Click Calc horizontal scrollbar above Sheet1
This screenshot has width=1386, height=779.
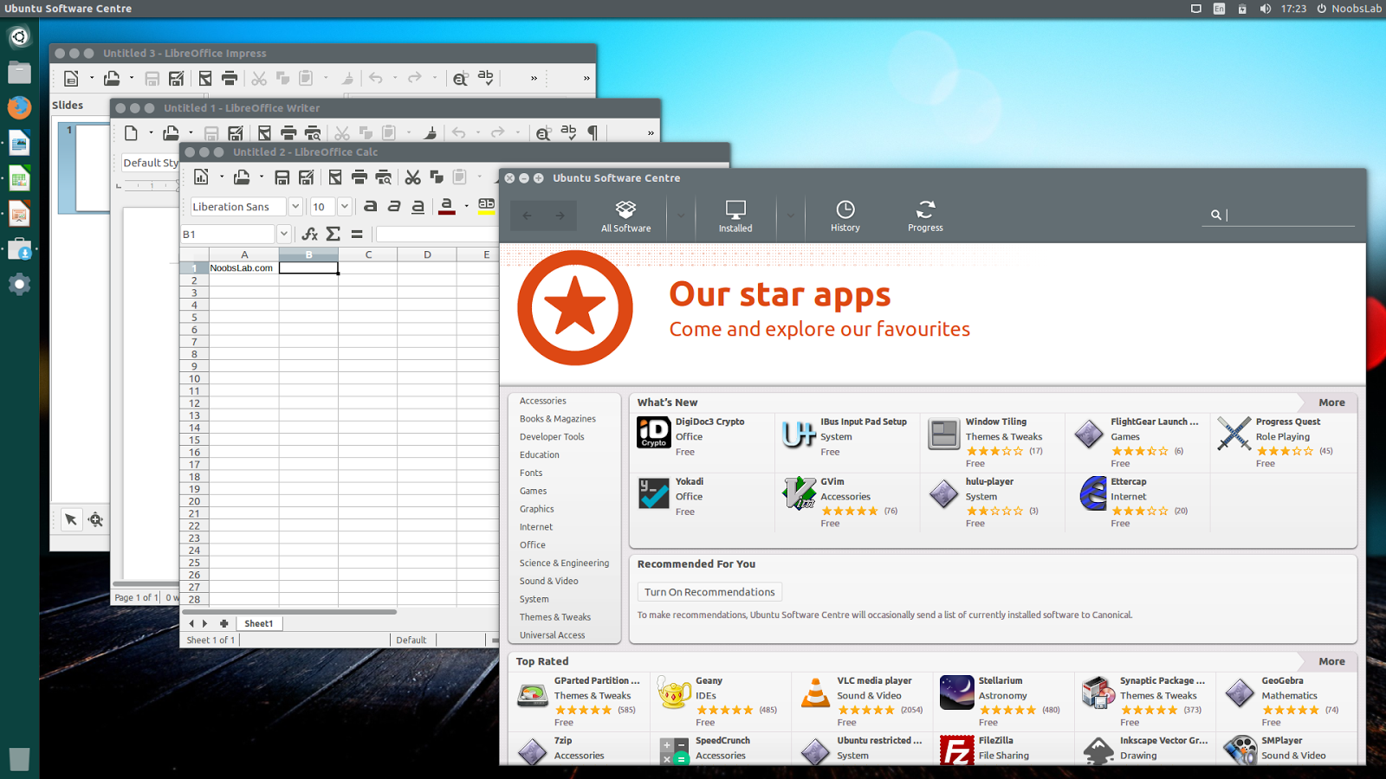[x=290, y=611]
